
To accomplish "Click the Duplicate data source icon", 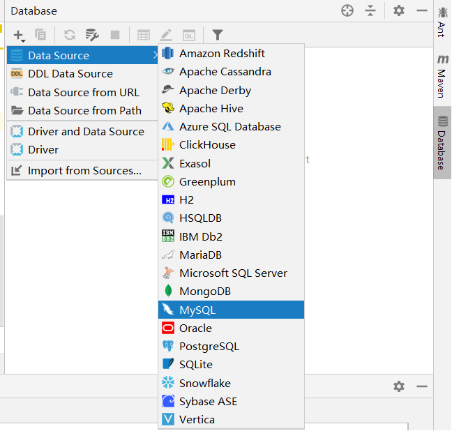I will click(x=40, y=35).
